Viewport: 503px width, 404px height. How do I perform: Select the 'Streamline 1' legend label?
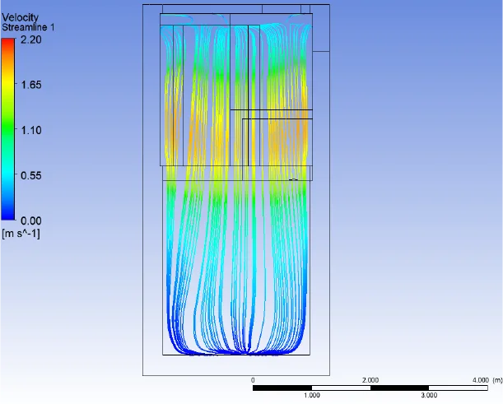[28, 28]
